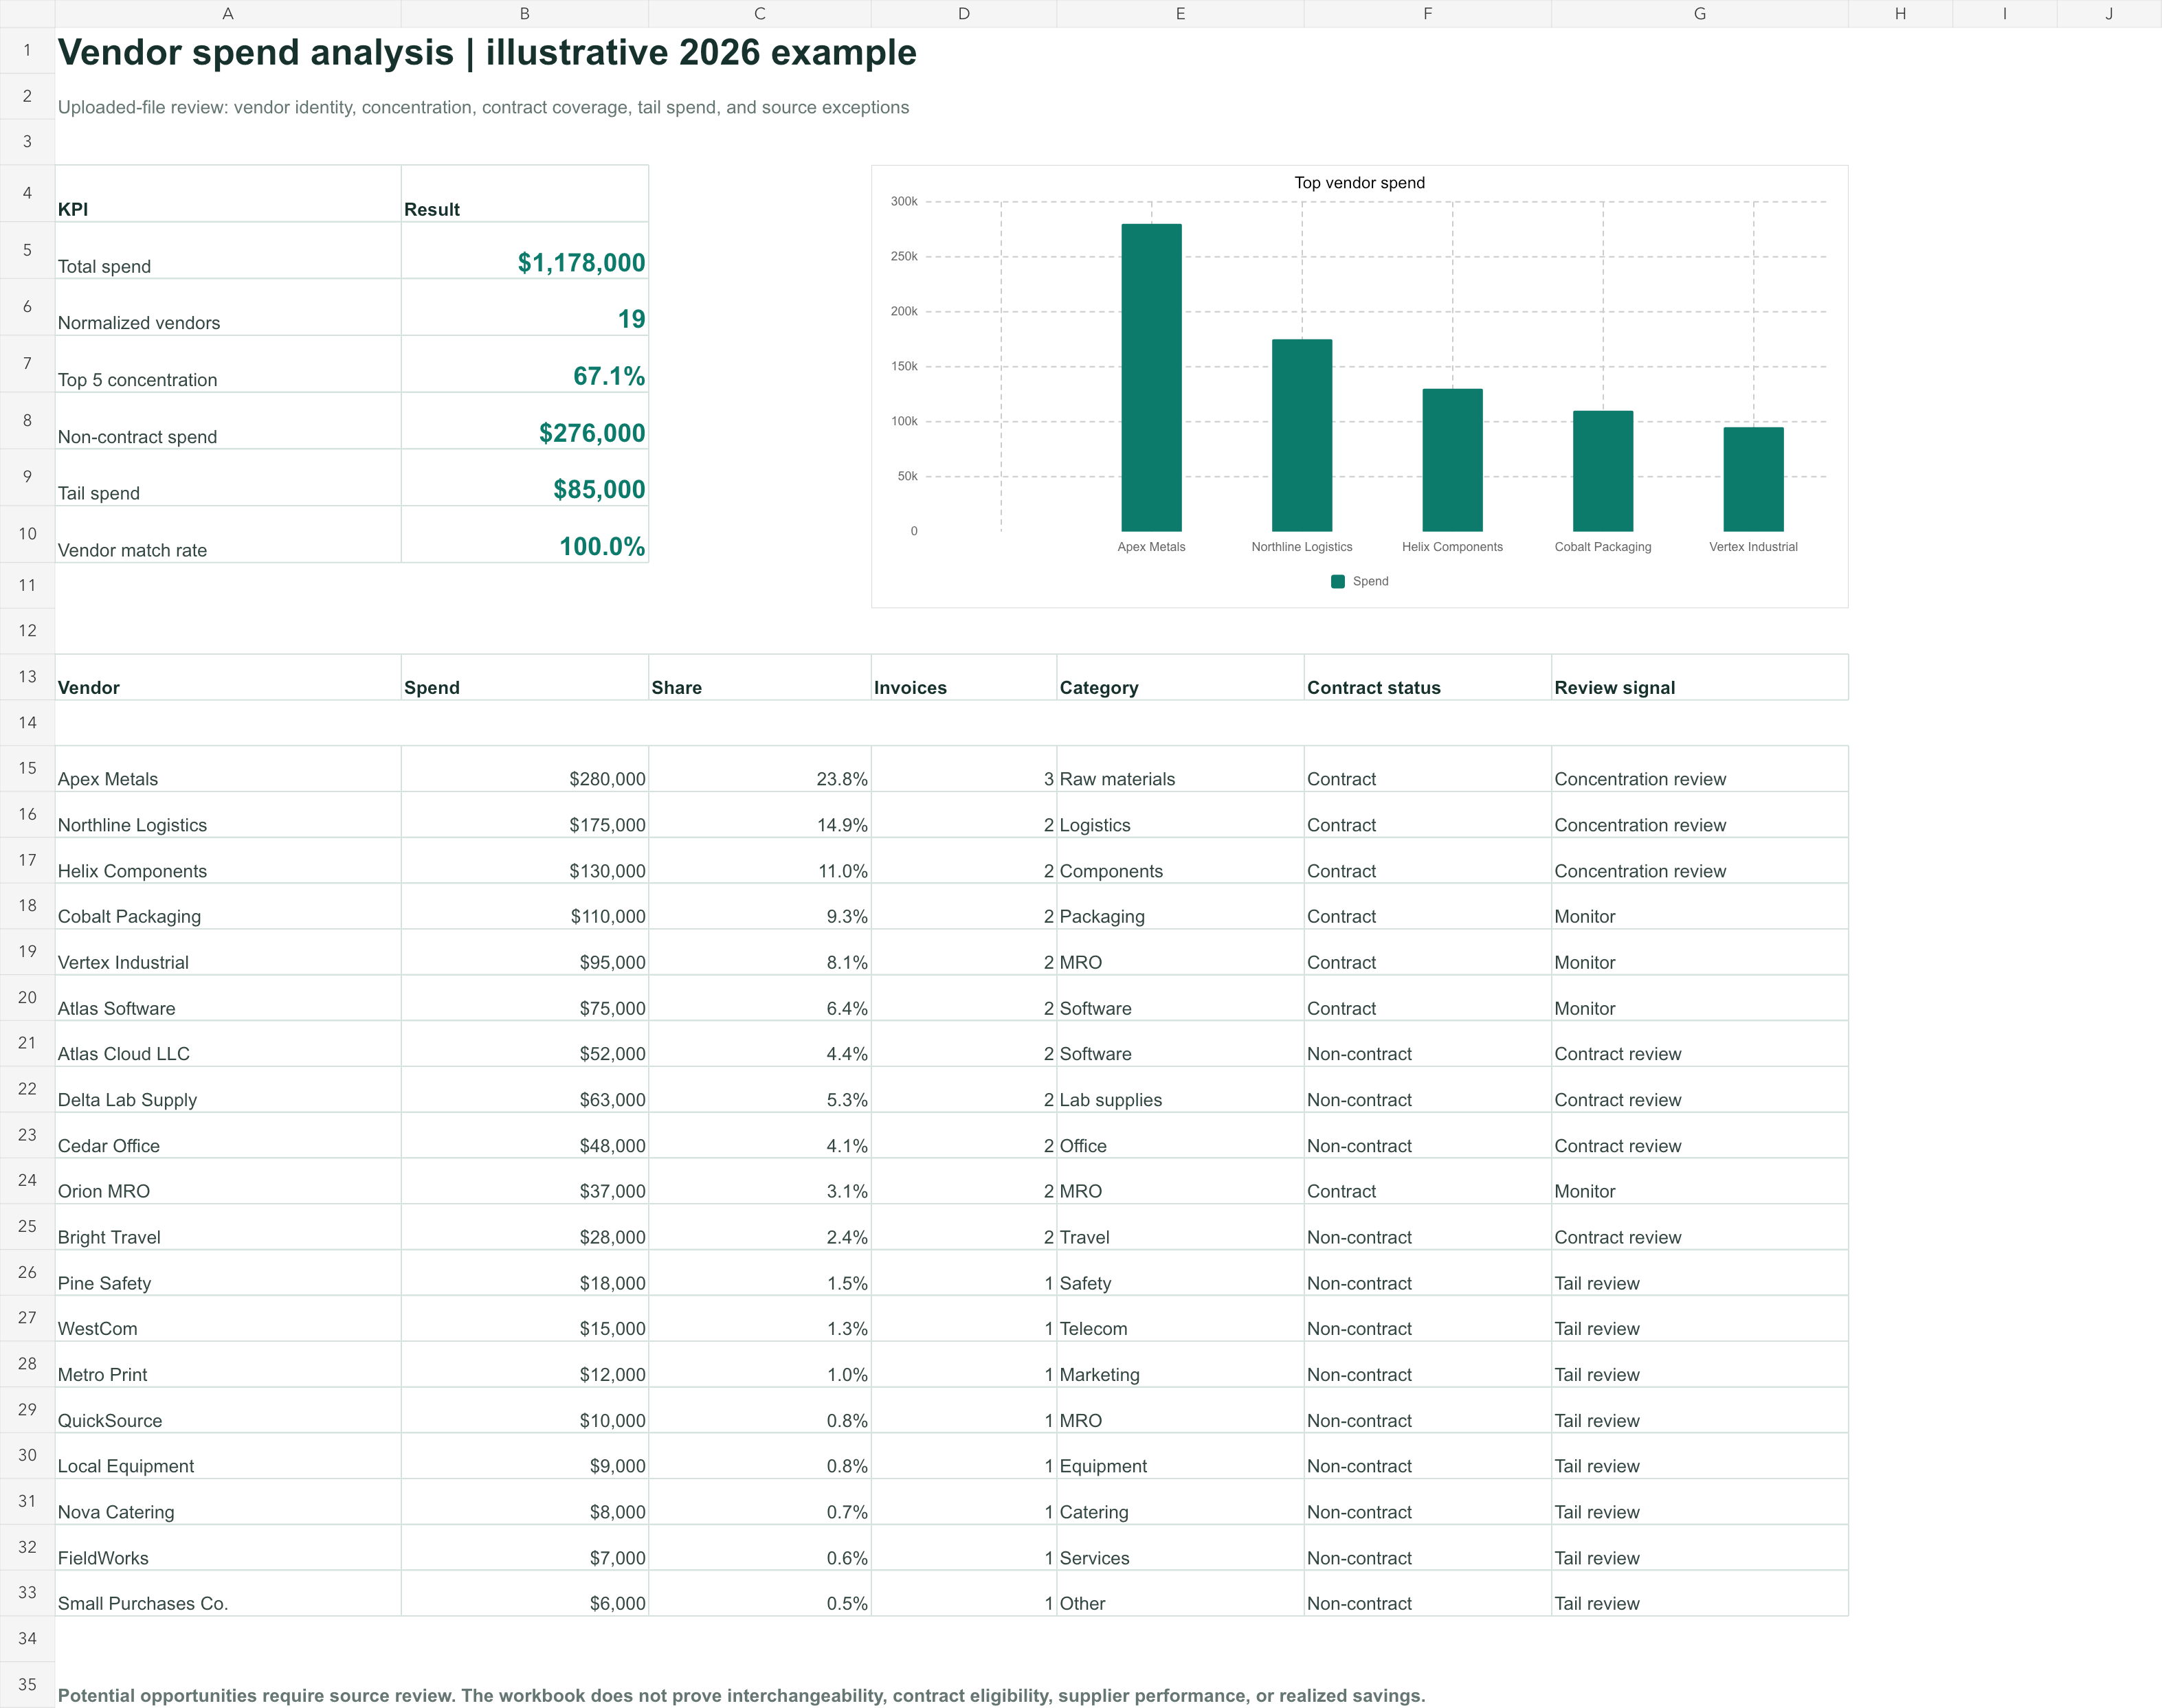Click Apex Metals 'Concentration review' cell
Image resolution: width=2162 pixels, height=1708 pixels.
coord(1700,769)
